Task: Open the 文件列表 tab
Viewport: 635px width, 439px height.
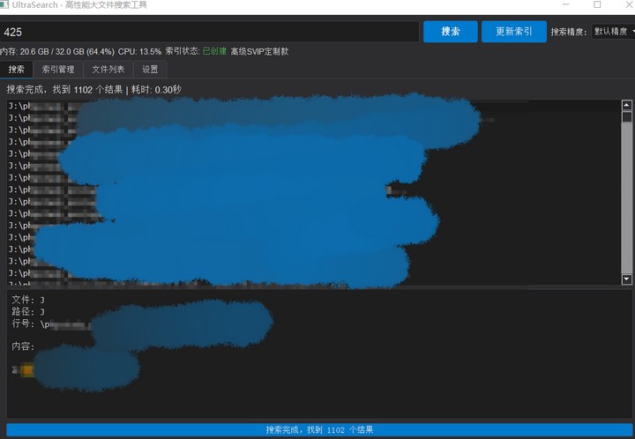Action: coord(108,70)
